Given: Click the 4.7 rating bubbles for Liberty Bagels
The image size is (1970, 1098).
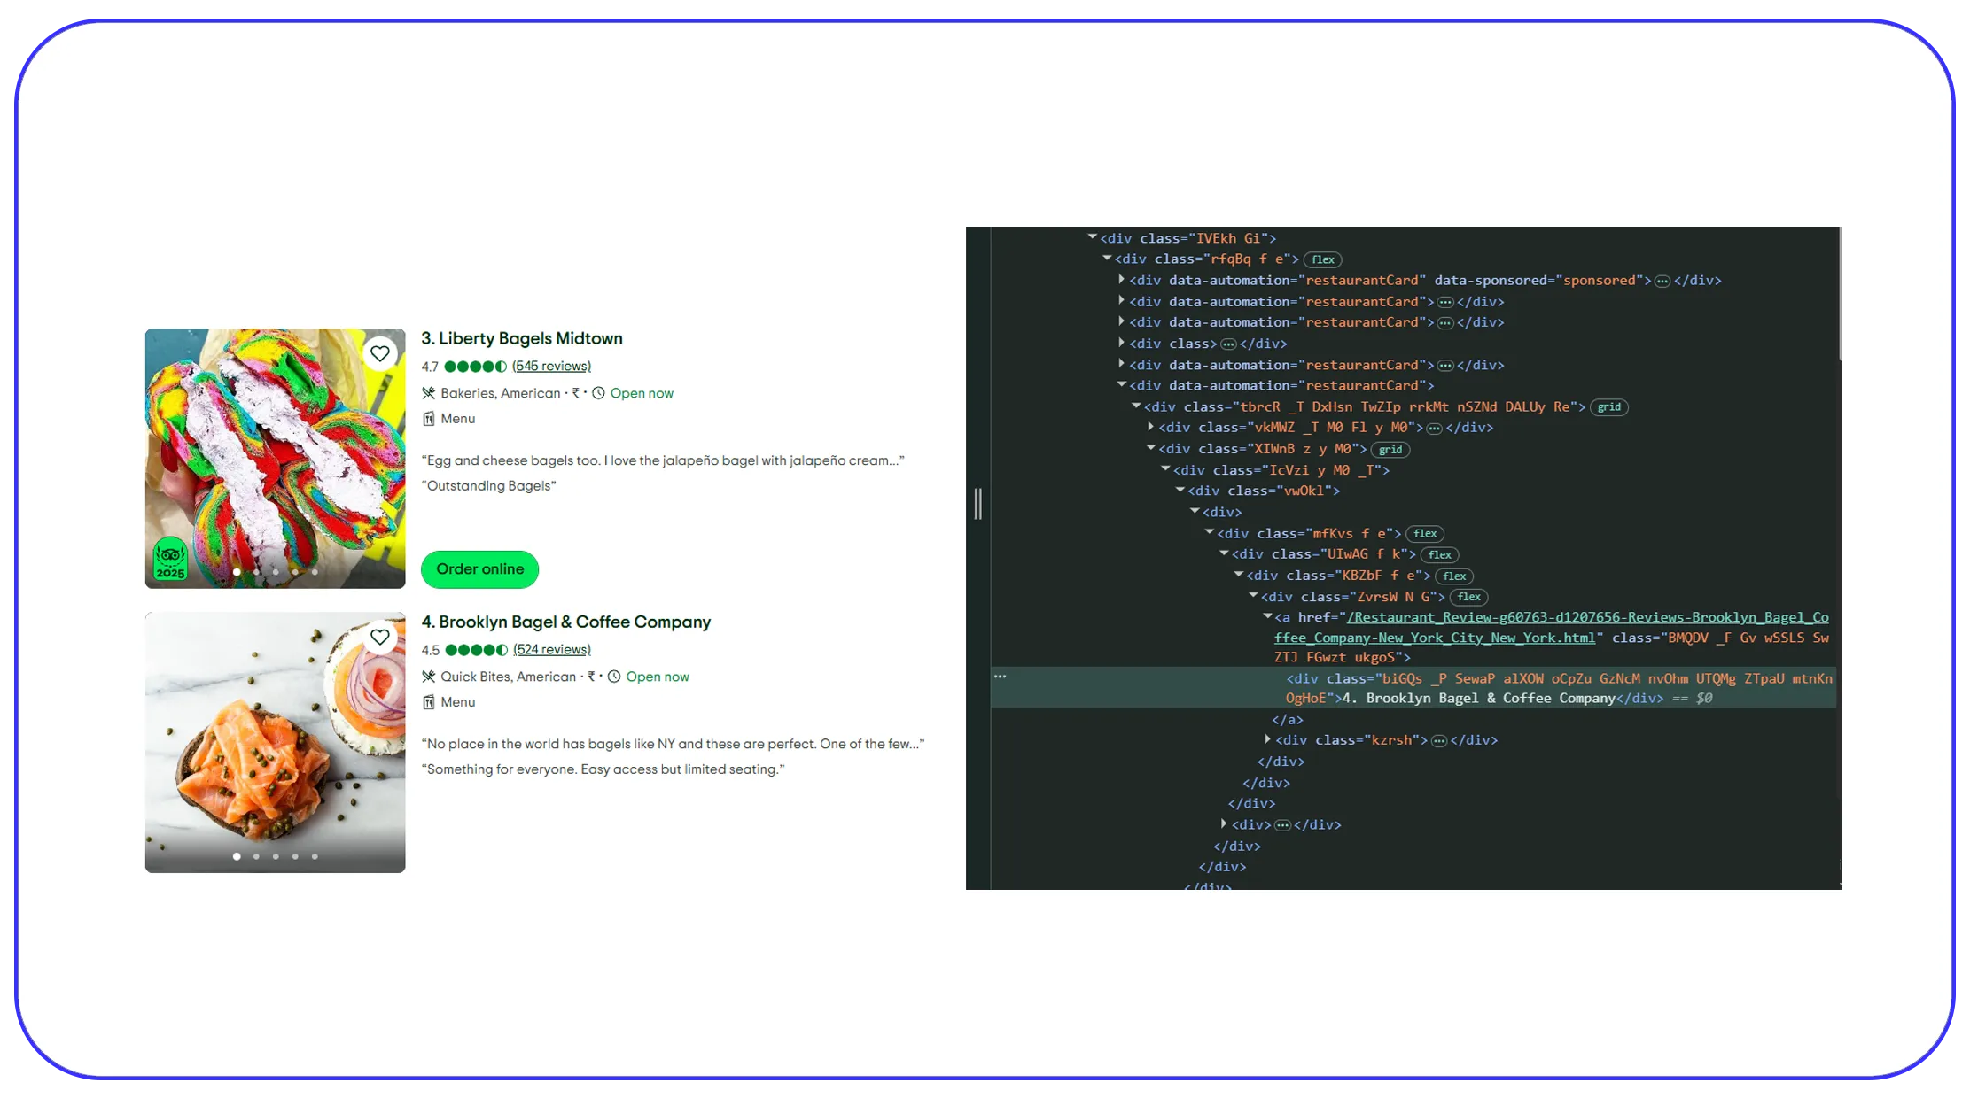Looking at the screenshot, I should click(x=476, y=367).
